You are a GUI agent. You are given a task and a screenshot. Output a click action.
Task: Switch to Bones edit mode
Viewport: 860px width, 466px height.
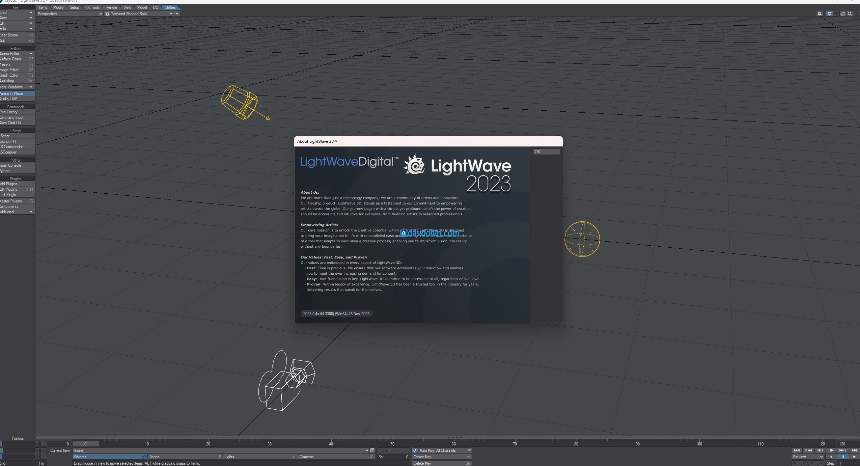tap(185, 457)
